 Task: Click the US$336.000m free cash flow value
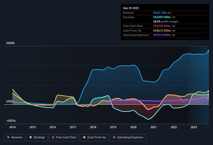click(x=162, y=26)
